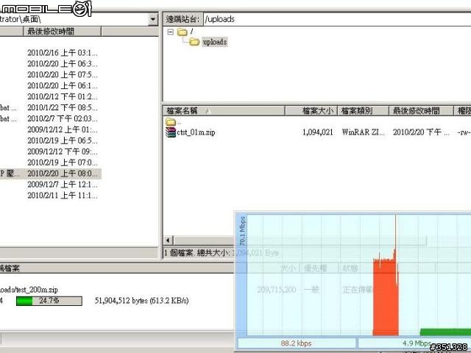Click remote status text 1 個檔案 總共大小
The height and width of the screenshot is (353, 471).
pos(198,253)
